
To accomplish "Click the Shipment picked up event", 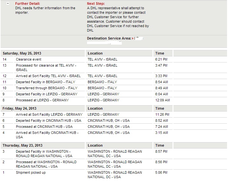I will [x=31, y=172].
